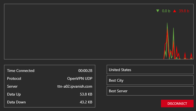Click the Server row label

pos(12,86)
